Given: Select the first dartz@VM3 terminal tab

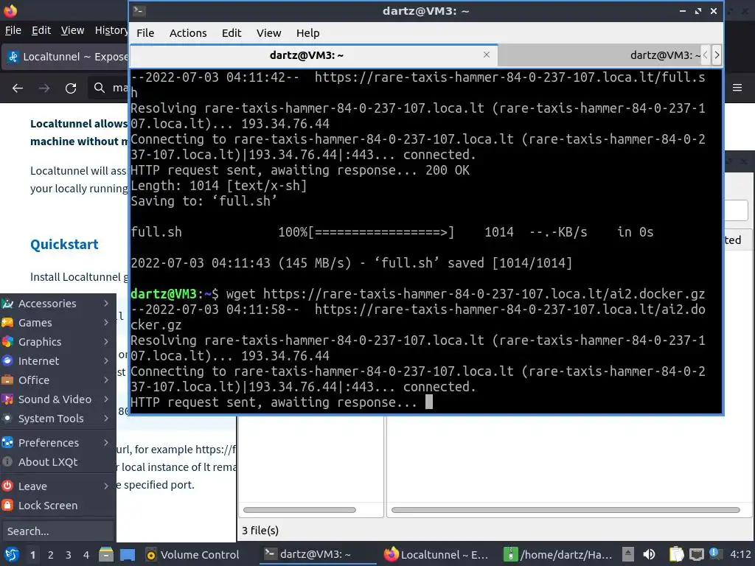Looking at the screenshot, I should tap(313, 55).
